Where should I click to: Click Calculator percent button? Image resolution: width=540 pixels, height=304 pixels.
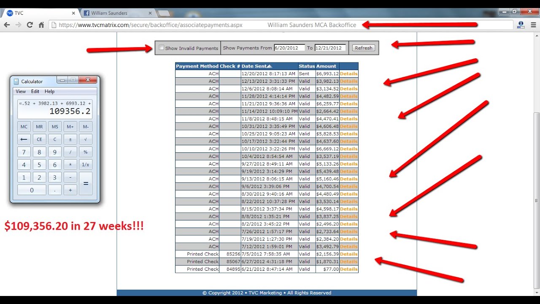coord(86,152)
